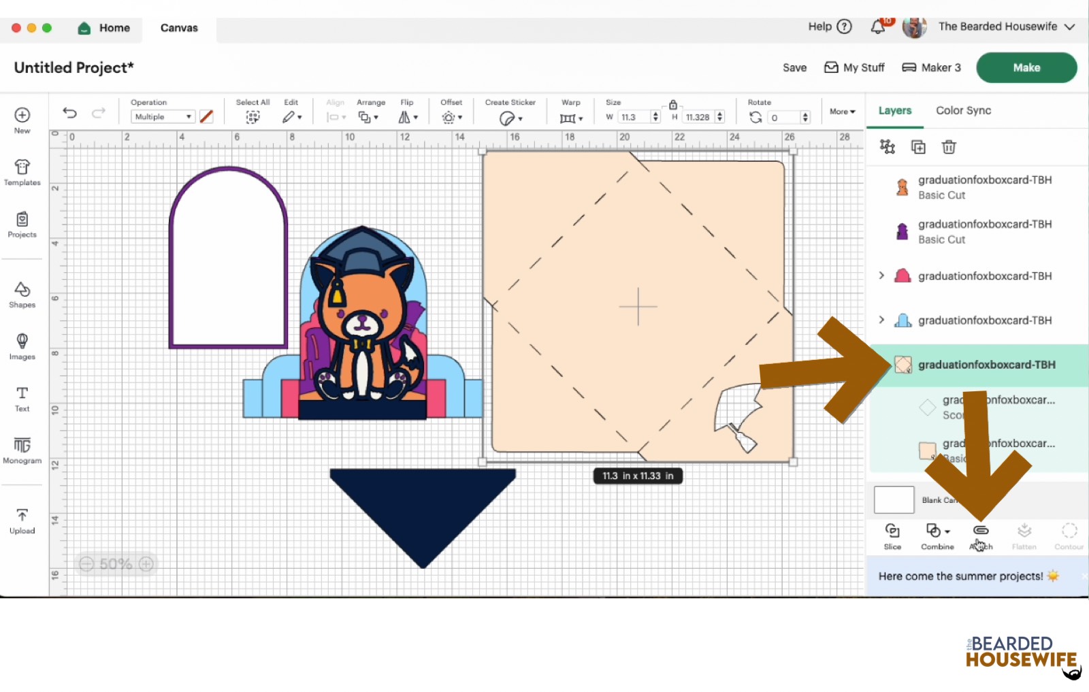Zoom in with the plus button
1089x692 pixels.
click(146, 564)
